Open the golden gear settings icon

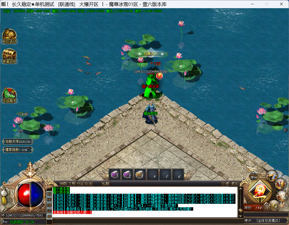click(274, 206)
